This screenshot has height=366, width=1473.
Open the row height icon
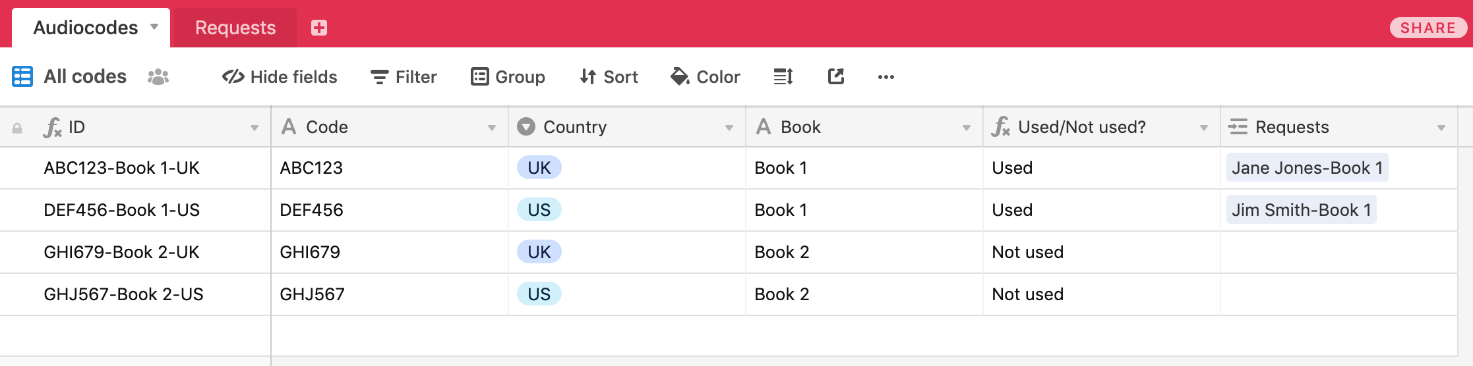click(783, 77)
